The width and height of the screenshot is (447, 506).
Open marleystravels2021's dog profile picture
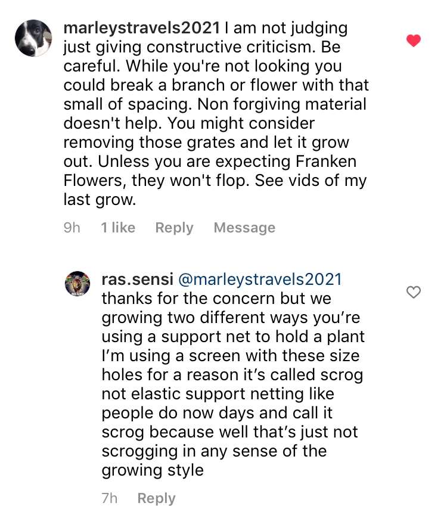click(34, 38)
